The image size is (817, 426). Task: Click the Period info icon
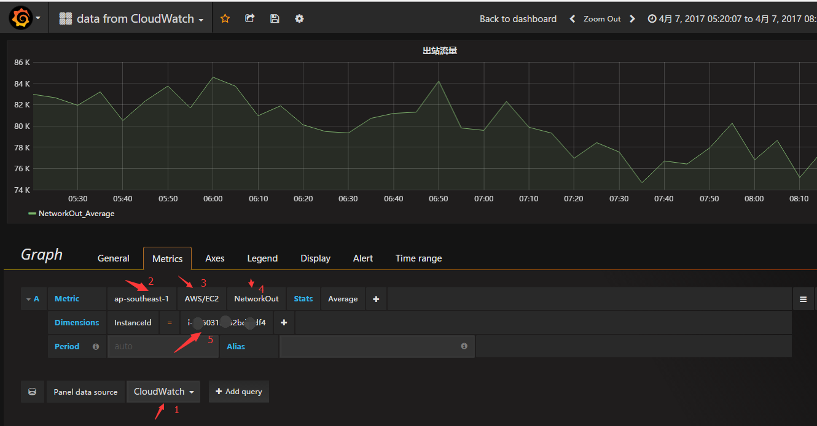[x=95, y=347]
